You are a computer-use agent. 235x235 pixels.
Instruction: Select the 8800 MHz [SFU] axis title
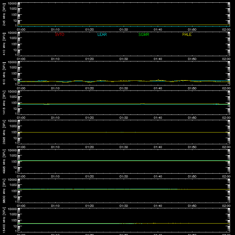pyautogui.click(x=4, y=191)
